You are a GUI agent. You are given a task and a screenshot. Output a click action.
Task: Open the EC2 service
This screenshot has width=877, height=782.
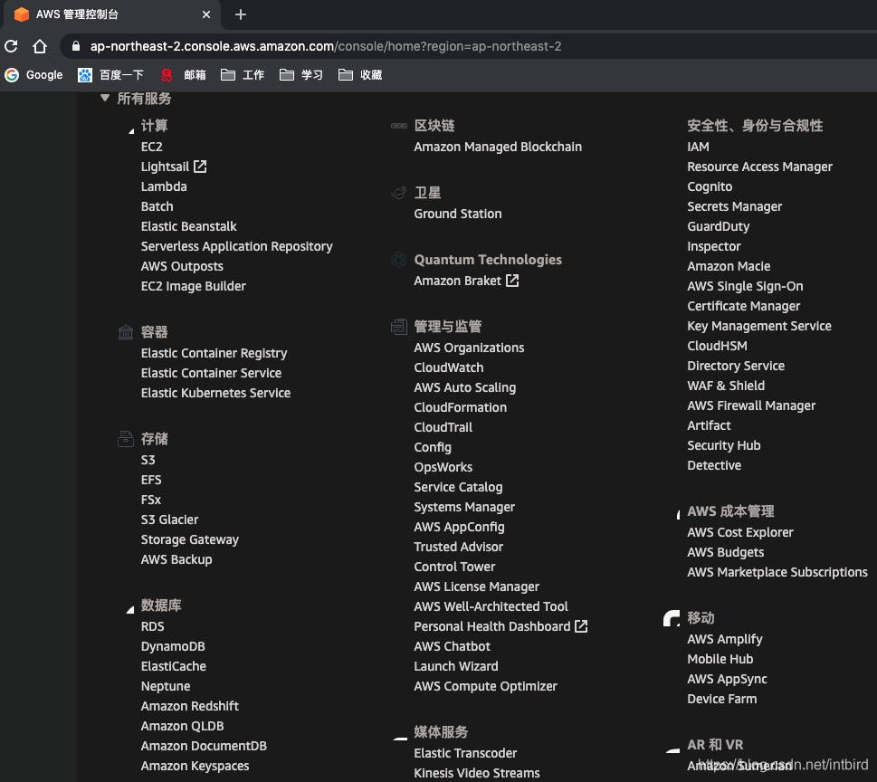click(x=151, y=147)
